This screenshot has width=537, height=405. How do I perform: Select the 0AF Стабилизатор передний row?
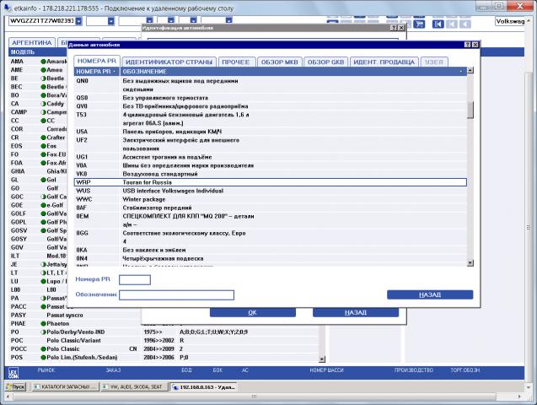point(271,208)
